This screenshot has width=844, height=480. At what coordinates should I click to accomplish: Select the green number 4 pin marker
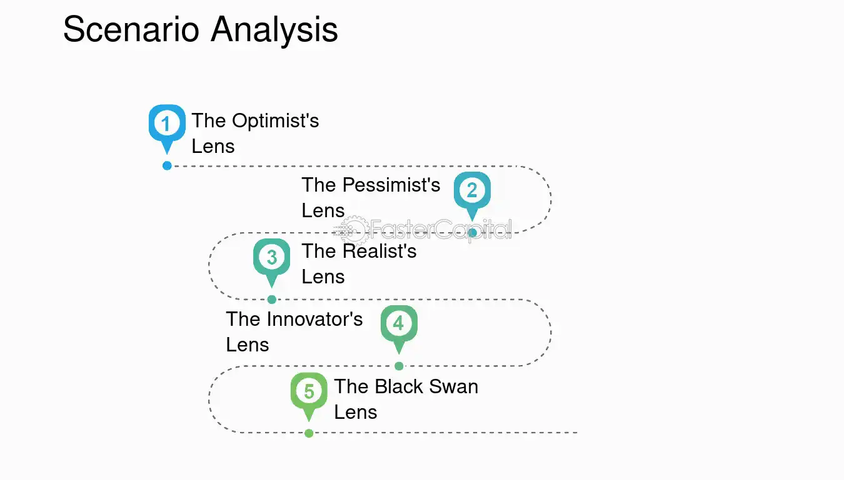tap(399, 329)
